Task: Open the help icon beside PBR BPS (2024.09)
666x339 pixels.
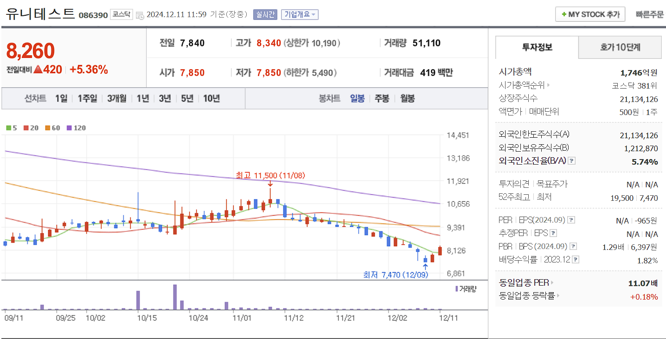Action: tap(573, 246)
